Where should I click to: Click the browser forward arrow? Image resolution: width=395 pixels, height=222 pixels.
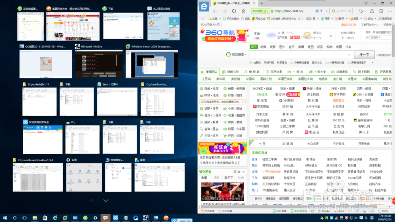tap(224, 11)
